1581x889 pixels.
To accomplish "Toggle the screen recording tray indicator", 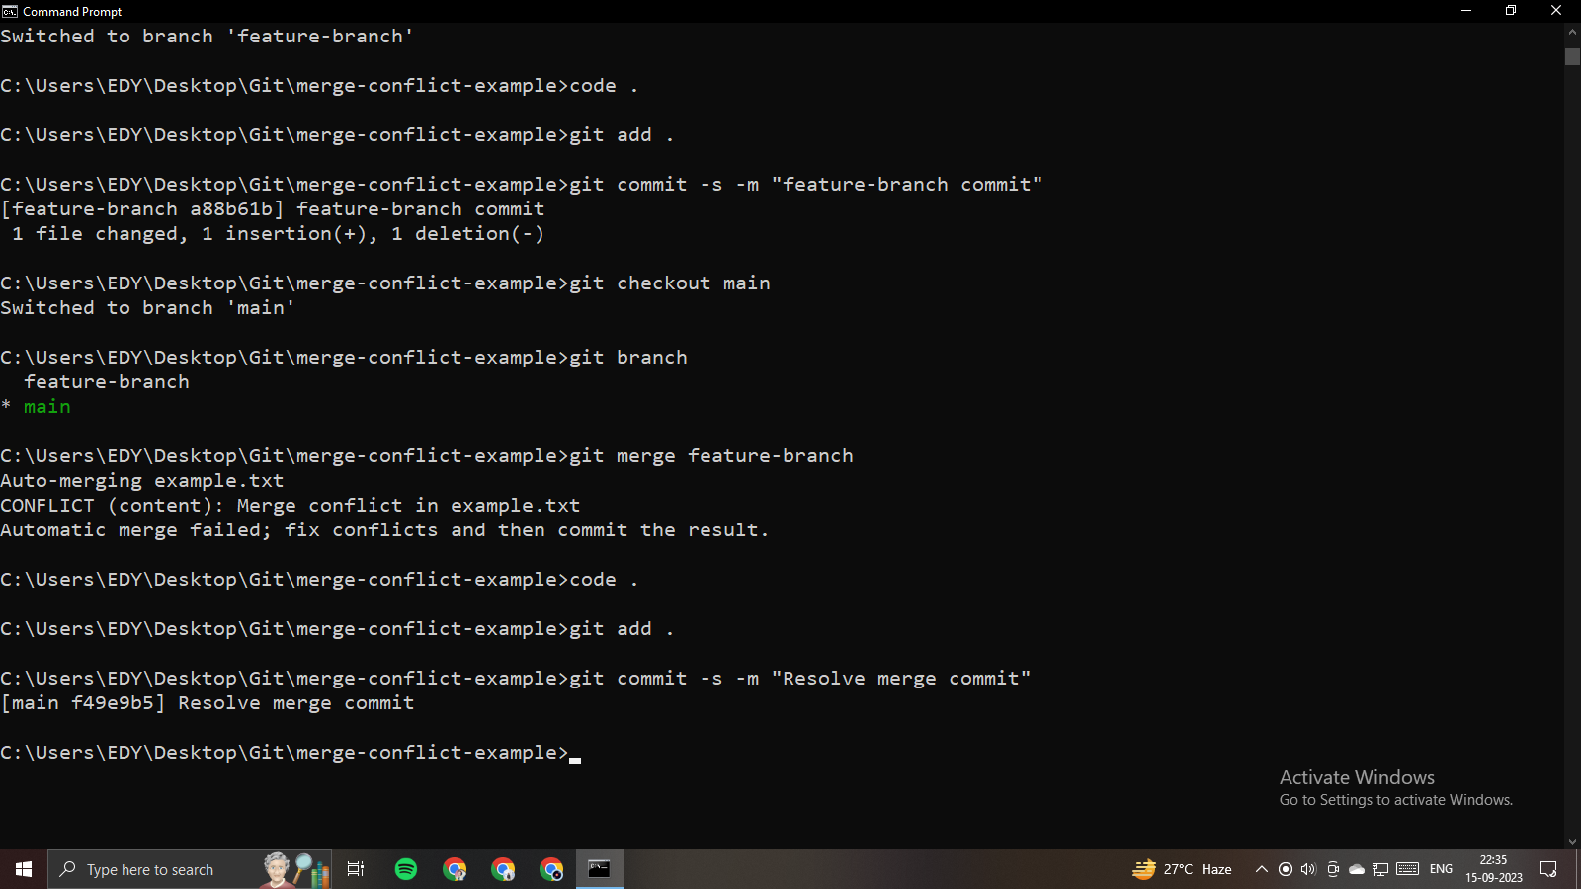I will [x=1286, y=869].
